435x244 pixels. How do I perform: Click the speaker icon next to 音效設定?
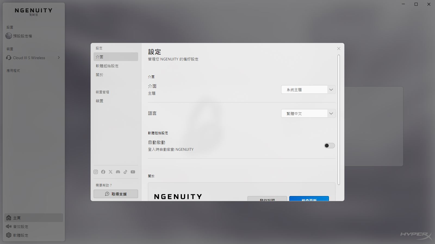pos(9,226)
